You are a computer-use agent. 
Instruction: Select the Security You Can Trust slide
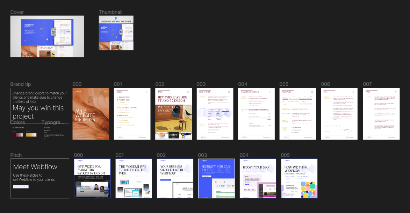click(216, 178)
